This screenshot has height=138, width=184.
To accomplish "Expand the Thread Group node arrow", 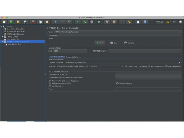I will click(3, 37).
